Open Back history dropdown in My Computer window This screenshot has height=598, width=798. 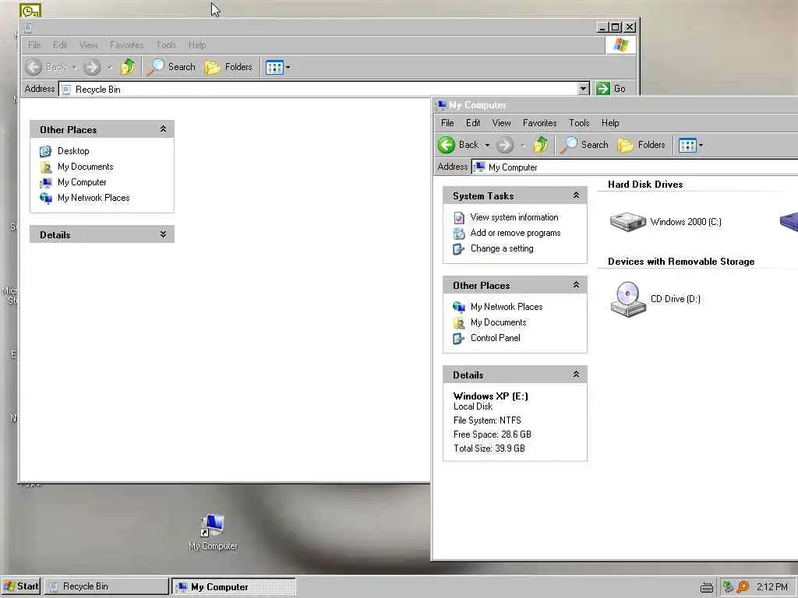[487, 146]
